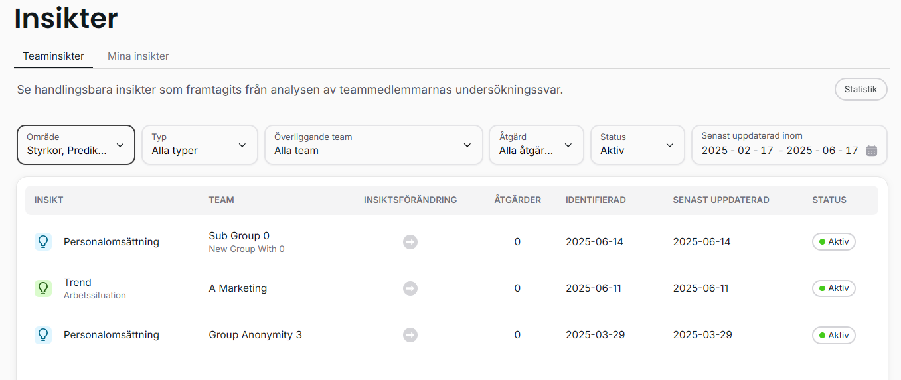Viewport: 901px width, 380px height.
Task: Click the insight change arrow for A Marketing
Action: pyautogui.click(x=410, y=288)
